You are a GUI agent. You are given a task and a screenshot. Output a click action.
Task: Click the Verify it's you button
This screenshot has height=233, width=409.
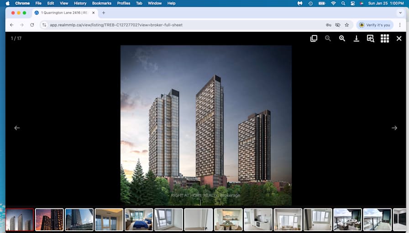[x=374, y=25]
